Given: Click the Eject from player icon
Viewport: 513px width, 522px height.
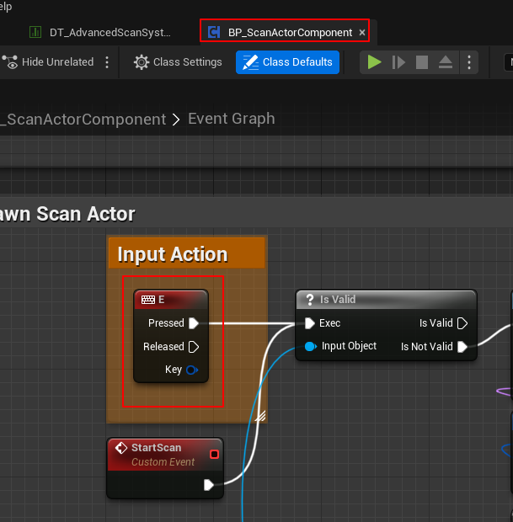Looking at the screenshot, I should (446, 62).
